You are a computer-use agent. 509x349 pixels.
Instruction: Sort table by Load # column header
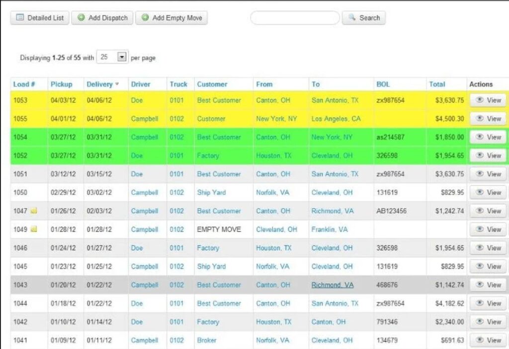click(23, 84)
